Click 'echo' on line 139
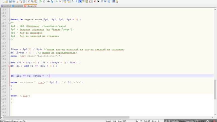Image resolution: width=217 pixels, height=122 pixels. coord(14,96)
